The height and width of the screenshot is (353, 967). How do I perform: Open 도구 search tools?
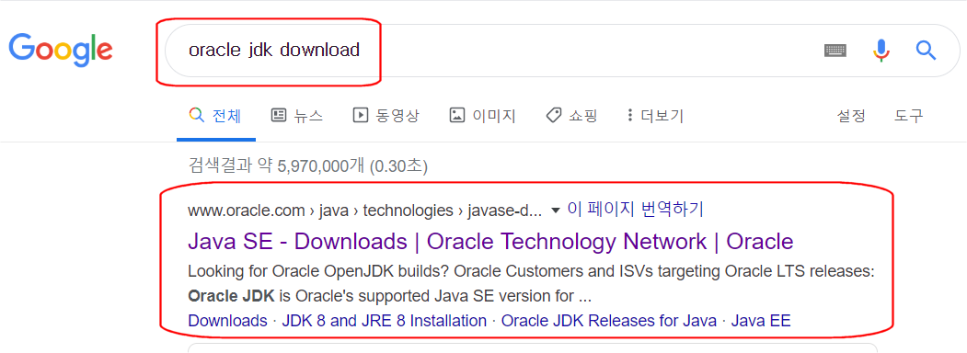tap(909, 115)
